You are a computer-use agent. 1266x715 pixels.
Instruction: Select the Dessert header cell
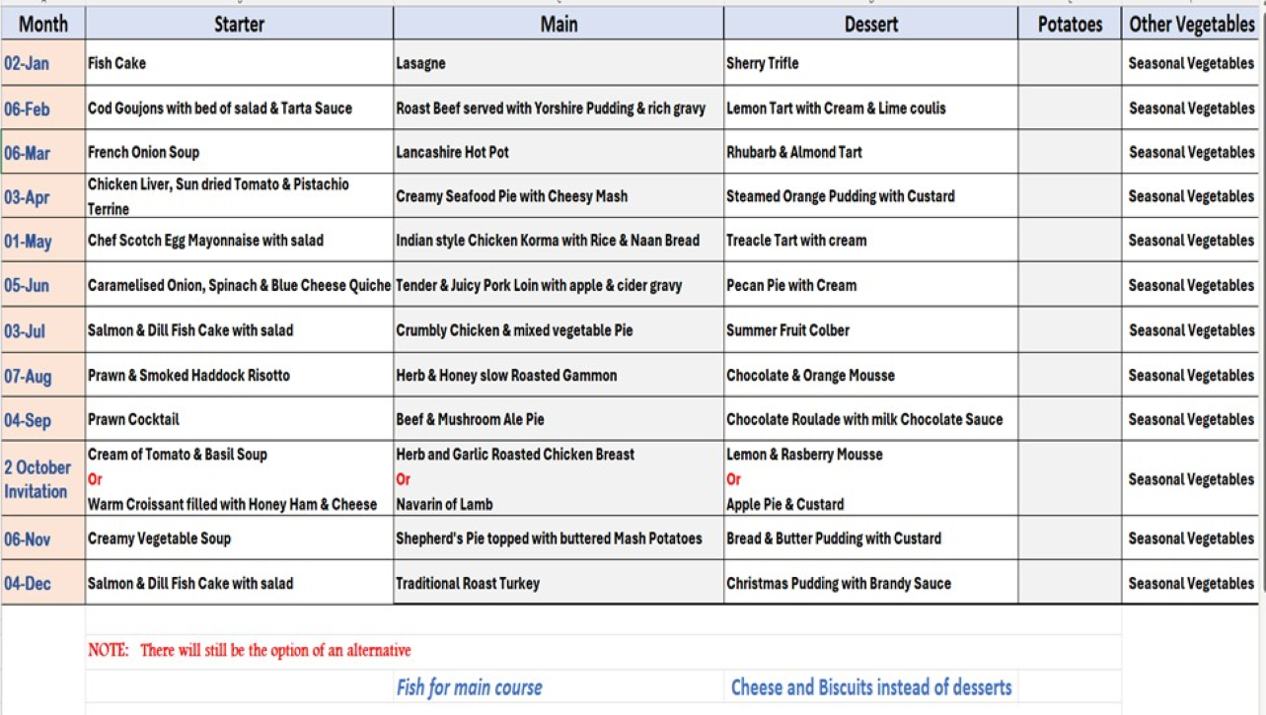[870, 24]
